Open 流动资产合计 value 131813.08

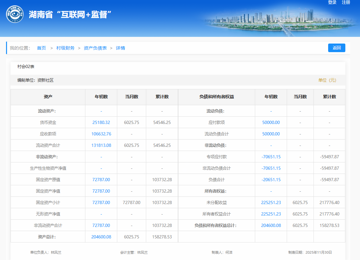coord(101,145)
